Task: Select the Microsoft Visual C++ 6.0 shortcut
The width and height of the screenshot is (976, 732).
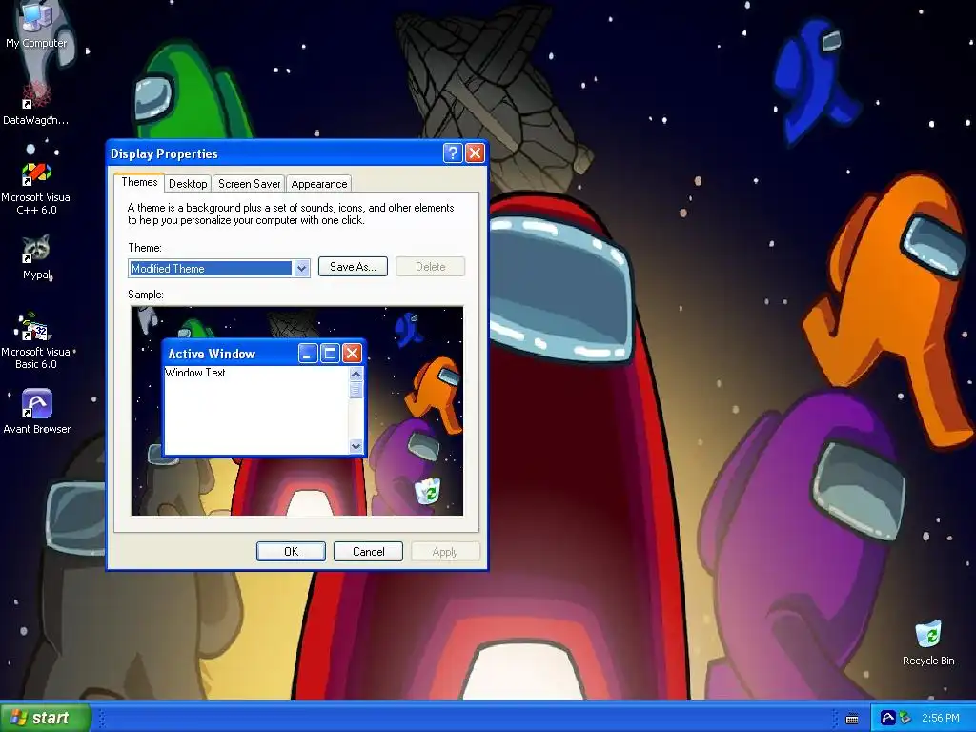Action: (x=37, y=188)
